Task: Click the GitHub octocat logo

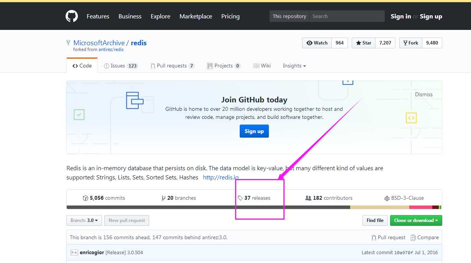Action: pyautogui.click(x=72, y=16)
